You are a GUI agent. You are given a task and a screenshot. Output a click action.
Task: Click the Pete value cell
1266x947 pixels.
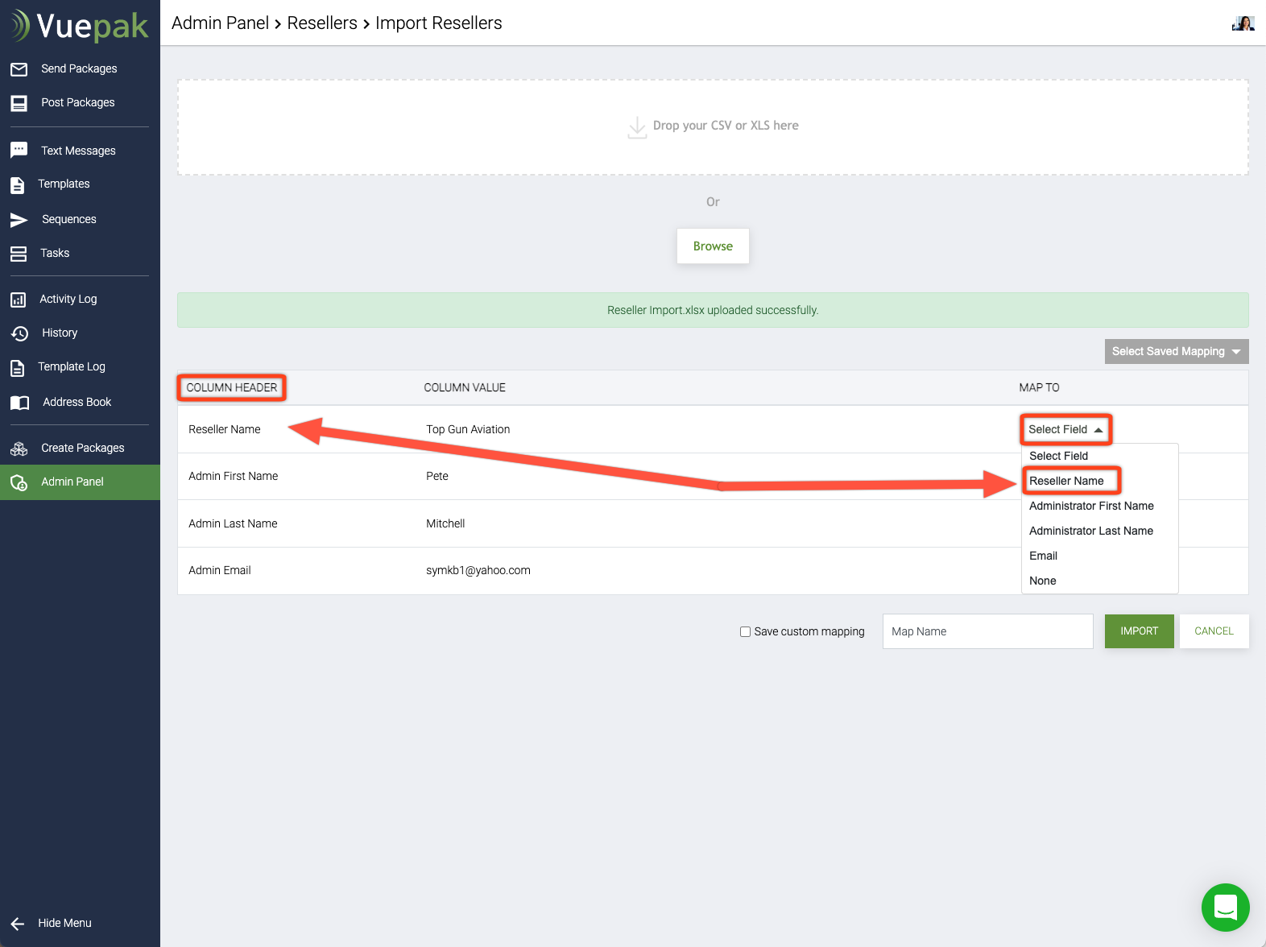click(x=437, y=477)
